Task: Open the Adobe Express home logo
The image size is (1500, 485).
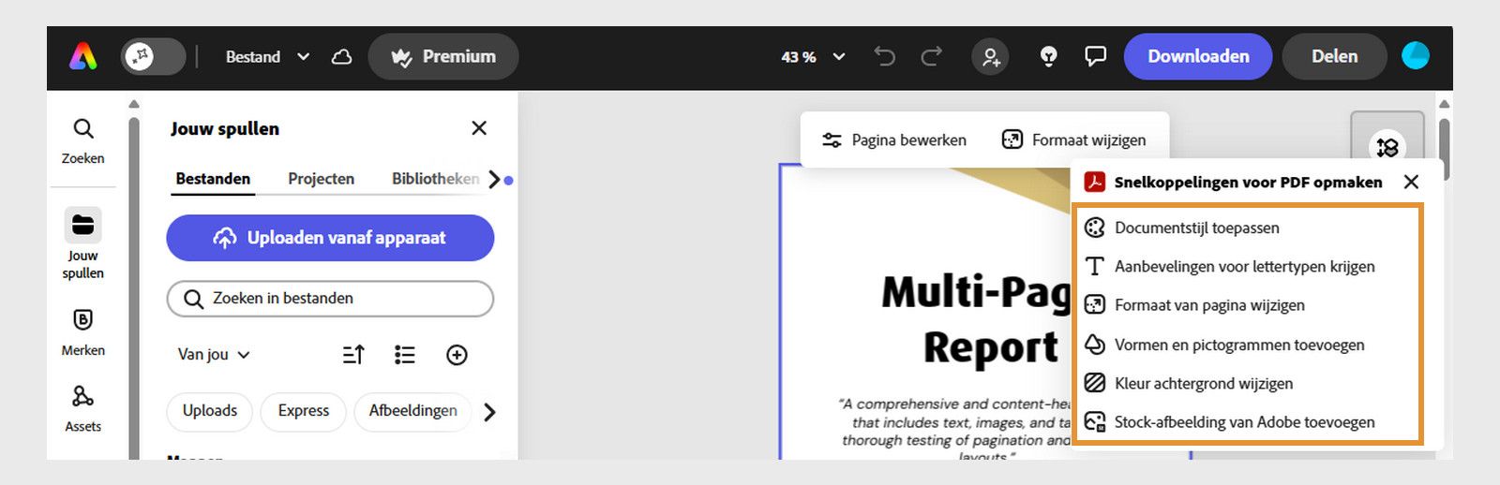Action: pyautogui.click(x=83, y=57)
